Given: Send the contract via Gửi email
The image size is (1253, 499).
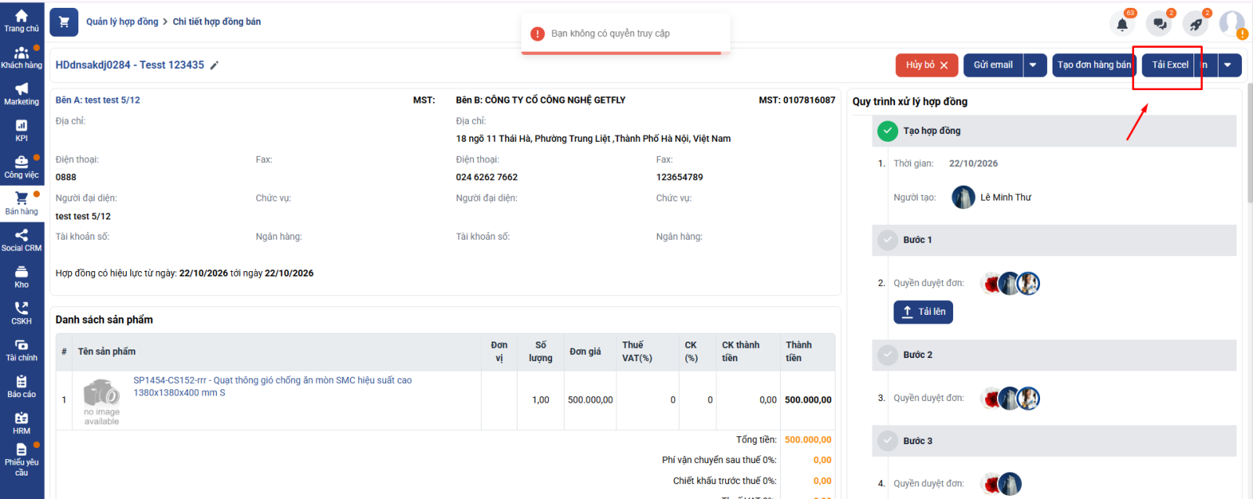Looking at the screenshot, I should 993,65.
